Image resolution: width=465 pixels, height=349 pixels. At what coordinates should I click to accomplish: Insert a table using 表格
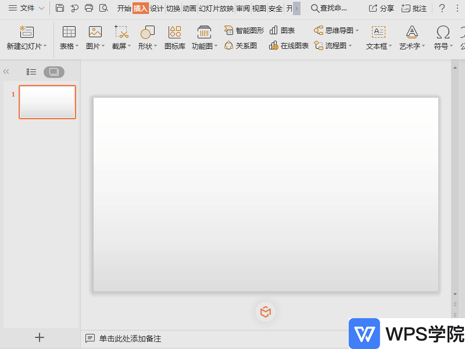coord(68,38)
